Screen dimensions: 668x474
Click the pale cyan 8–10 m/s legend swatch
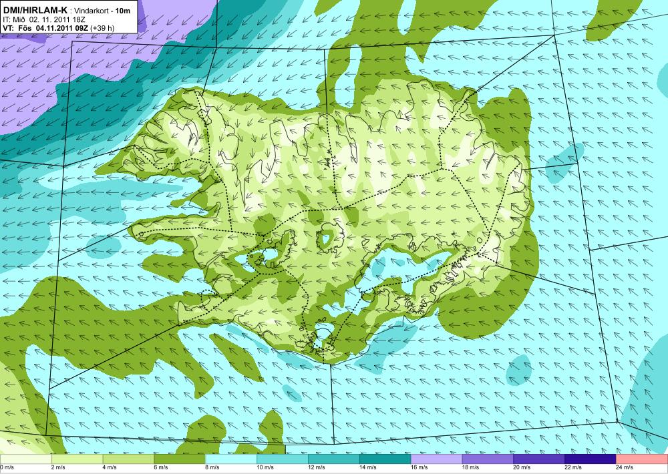pos(231,459)
